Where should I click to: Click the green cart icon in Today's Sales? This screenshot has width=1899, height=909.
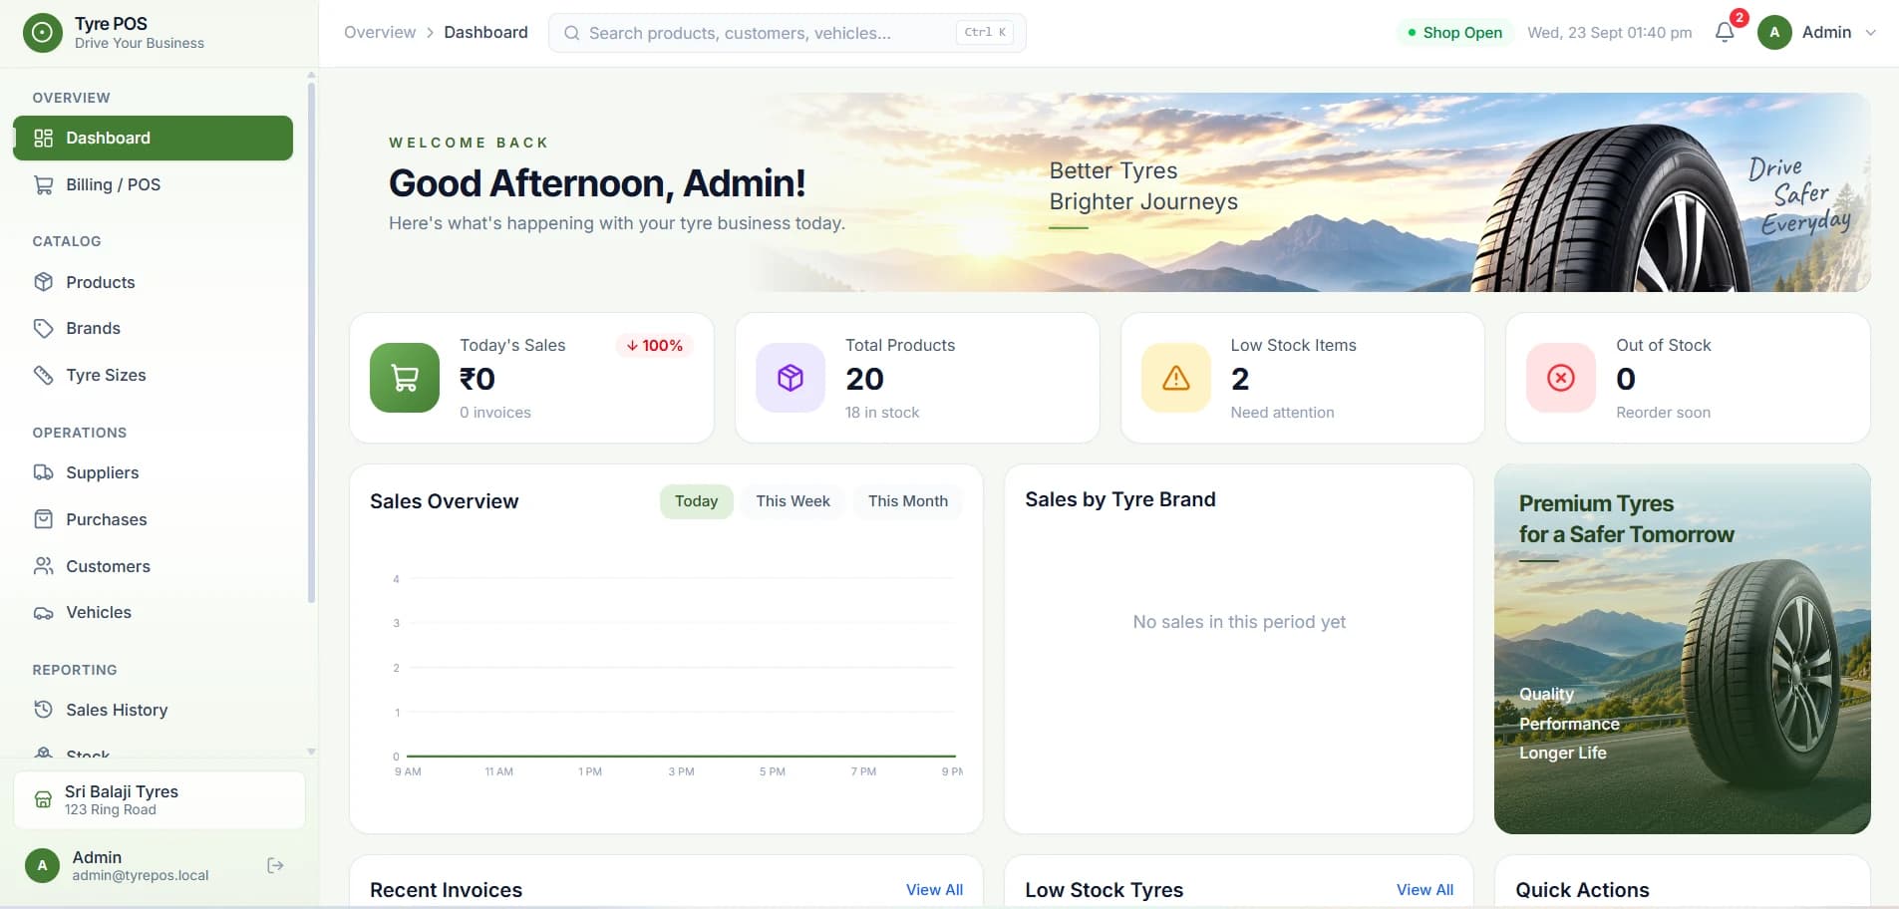tap(405, 378)
